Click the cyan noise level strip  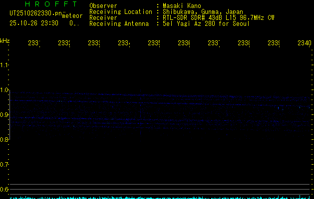160,197
